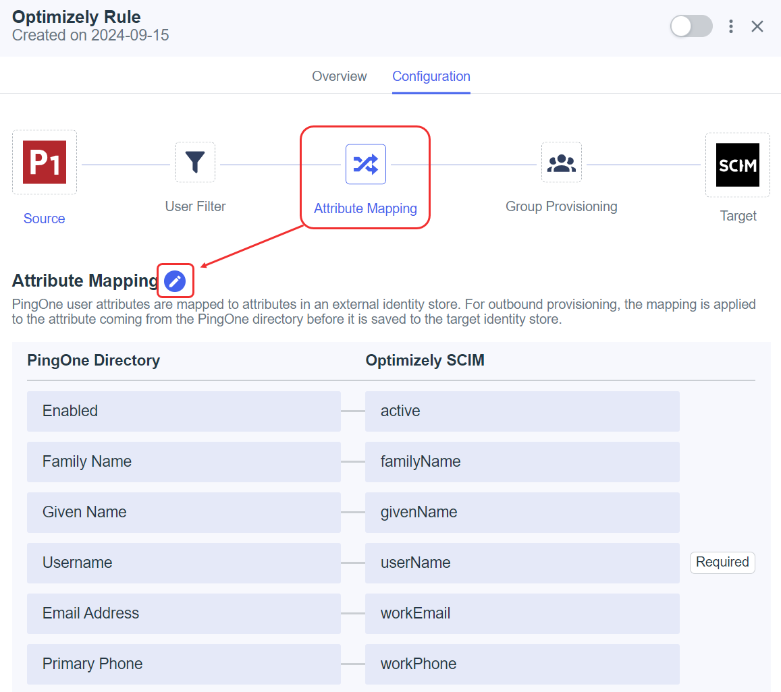This screenshot has height=692, width=781.
Task: Click the SCIM target icon
Action: (738, 165)
